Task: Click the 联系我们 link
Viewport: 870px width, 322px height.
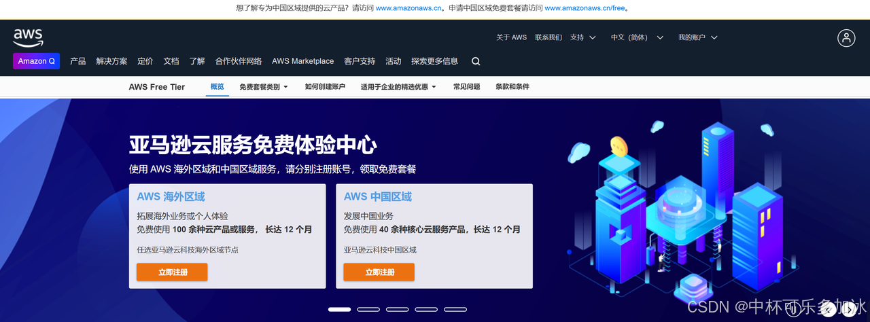Action: point(549,37)
